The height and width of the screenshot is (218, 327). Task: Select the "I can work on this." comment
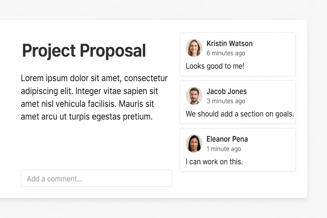pos(214,162)
